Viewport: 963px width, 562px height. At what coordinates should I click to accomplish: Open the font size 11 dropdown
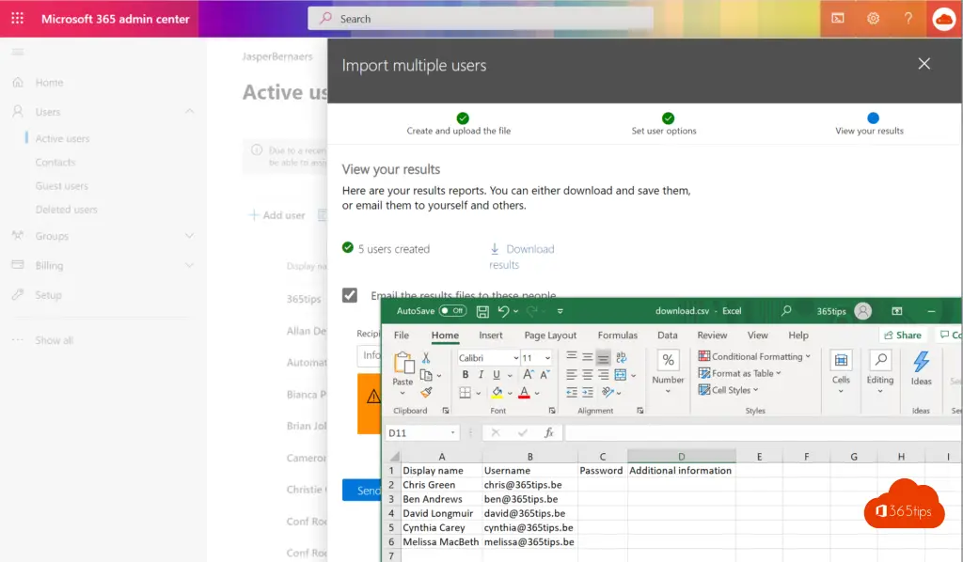[x=547, y=358]
